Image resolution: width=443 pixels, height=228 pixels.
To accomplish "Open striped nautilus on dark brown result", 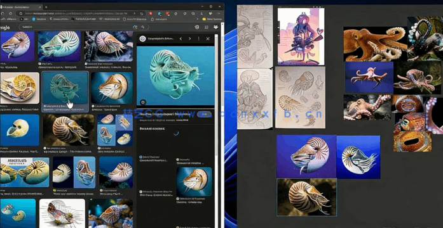I will pos(69,130).
